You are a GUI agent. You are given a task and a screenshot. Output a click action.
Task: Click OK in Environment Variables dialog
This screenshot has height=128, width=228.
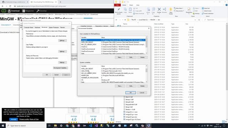(x=130, y=92)
